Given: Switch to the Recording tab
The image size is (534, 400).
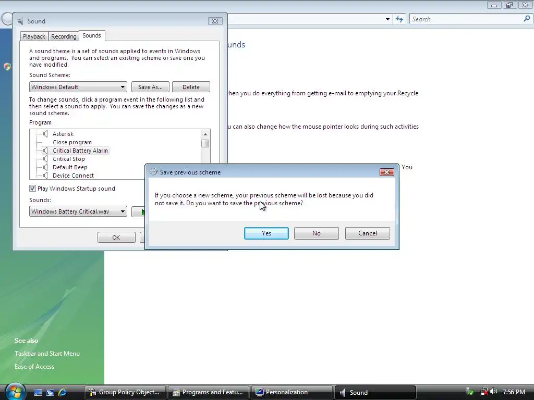Looking at the screenshot, I should pyautogui.click(x=64, y=36).
